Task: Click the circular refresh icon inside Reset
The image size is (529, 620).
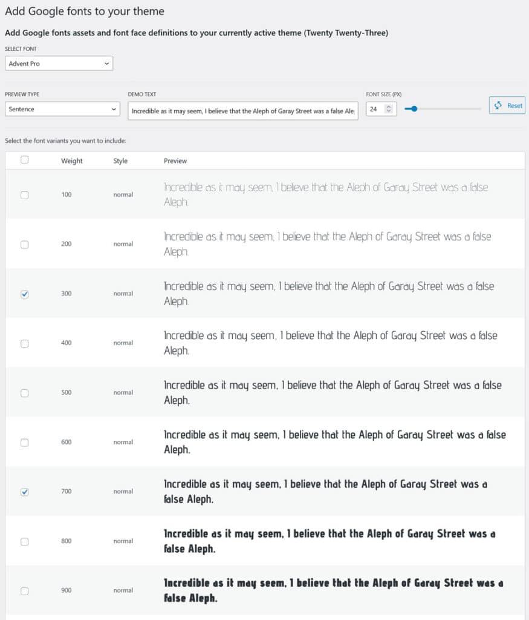Action: (497, 105)
